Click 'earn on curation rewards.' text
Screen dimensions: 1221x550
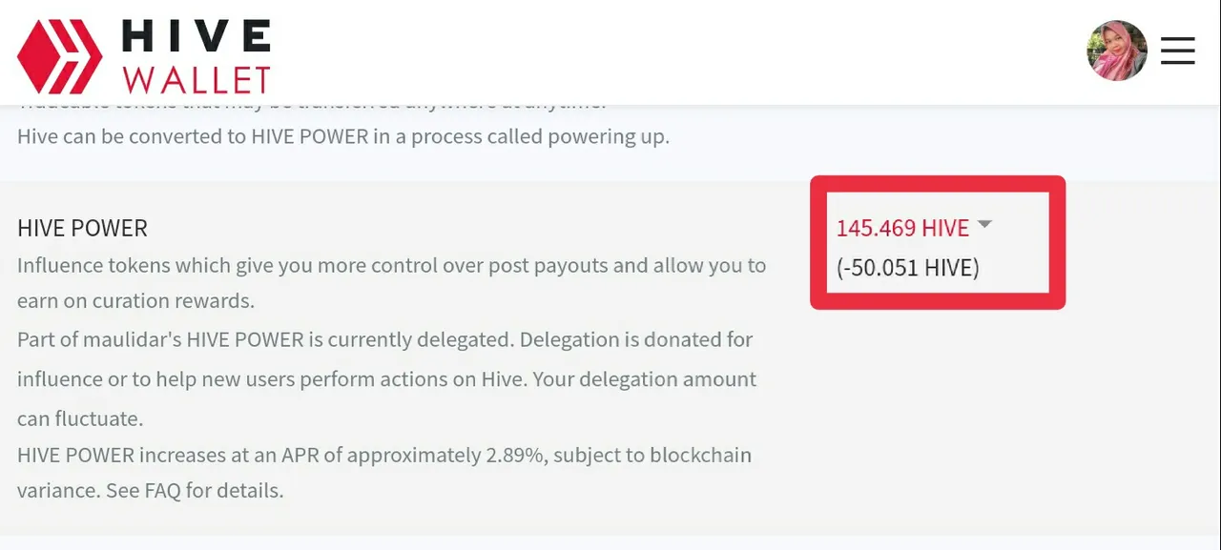[135, 301]
